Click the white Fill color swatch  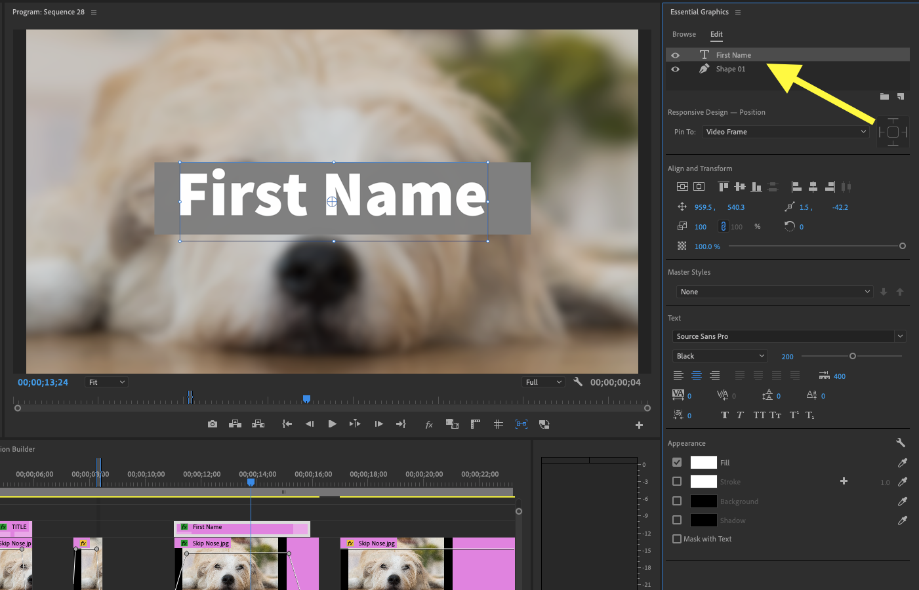point(703,463)
